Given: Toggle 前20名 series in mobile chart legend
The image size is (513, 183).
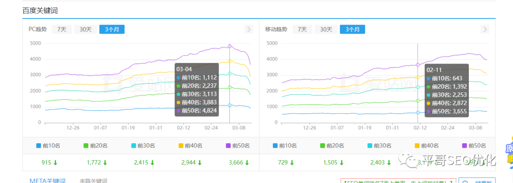Looking at the screenshot, I should coord(332,146).
